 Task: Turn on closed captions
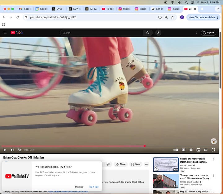tap(184, 150)
